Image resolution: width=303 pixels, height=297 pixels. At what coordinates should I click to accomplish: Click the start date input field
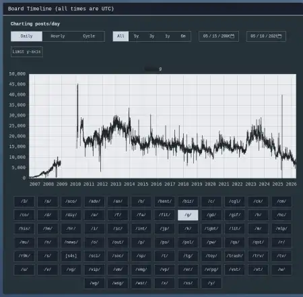click(x=219, y=36)
